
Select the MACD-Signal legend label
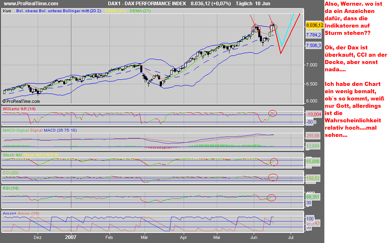[x=16, y=130]
